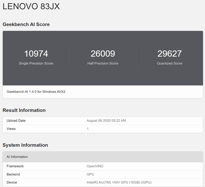Click the 26009 half precision value

coord(103,54)
